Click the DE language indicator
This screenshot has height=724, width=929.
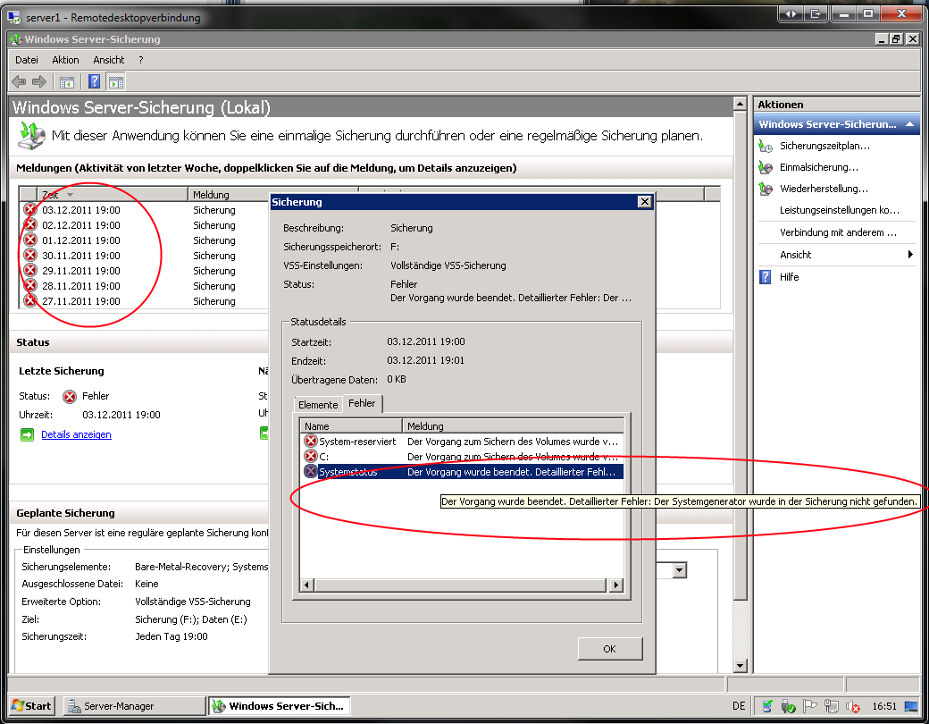coord(739,706)
